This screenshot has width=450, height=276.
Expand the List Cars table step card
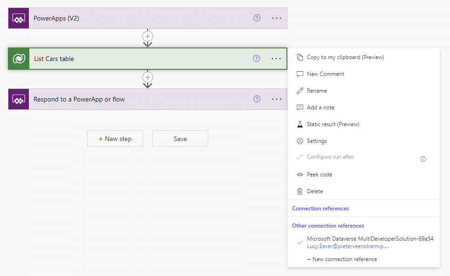click(148, 59)
